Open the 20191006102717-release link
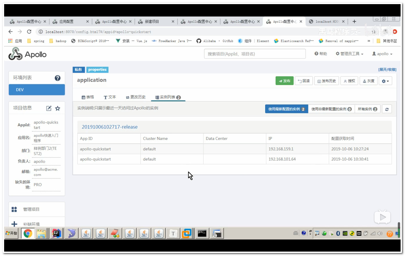The width and height of the screenshot is (405, 256). click(110, 127)
